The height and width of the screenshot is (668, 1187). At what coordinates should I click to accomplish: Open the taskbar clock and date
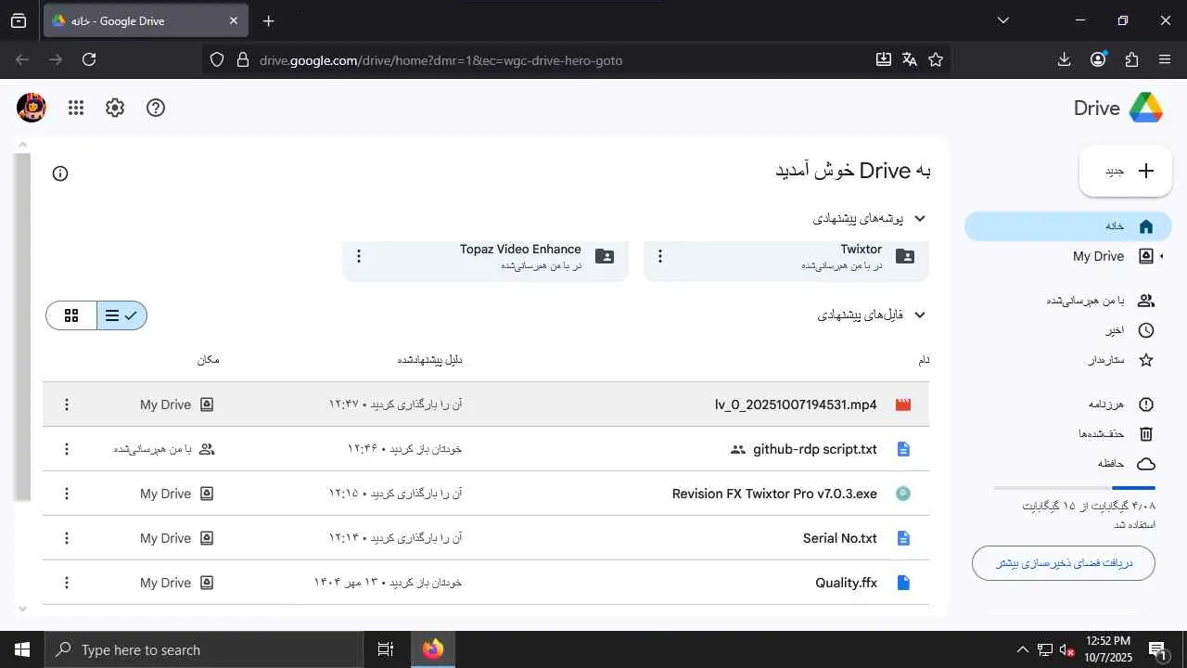(1108, 649)
